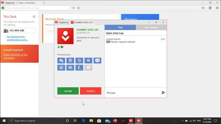Click the ENG language indicator
Viewport: 221px width, 124px height.
(x=199, y=121)
